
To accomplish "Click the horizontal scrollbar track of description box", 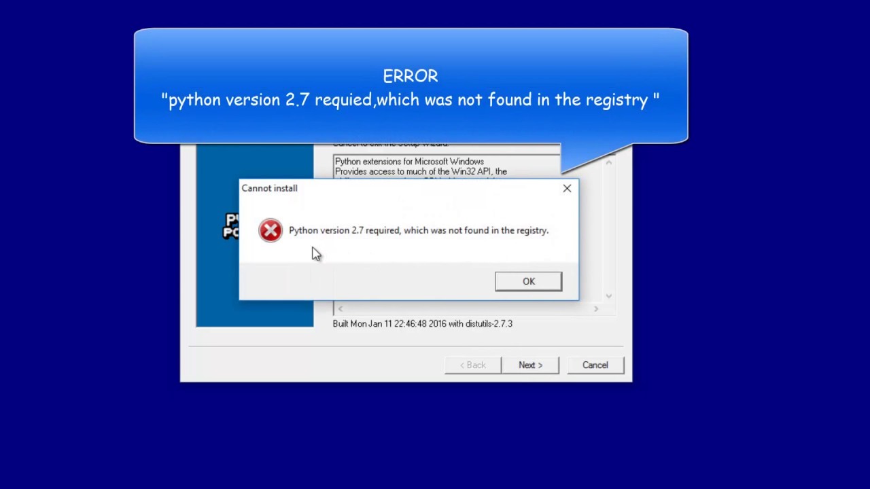I will (468, 309).
